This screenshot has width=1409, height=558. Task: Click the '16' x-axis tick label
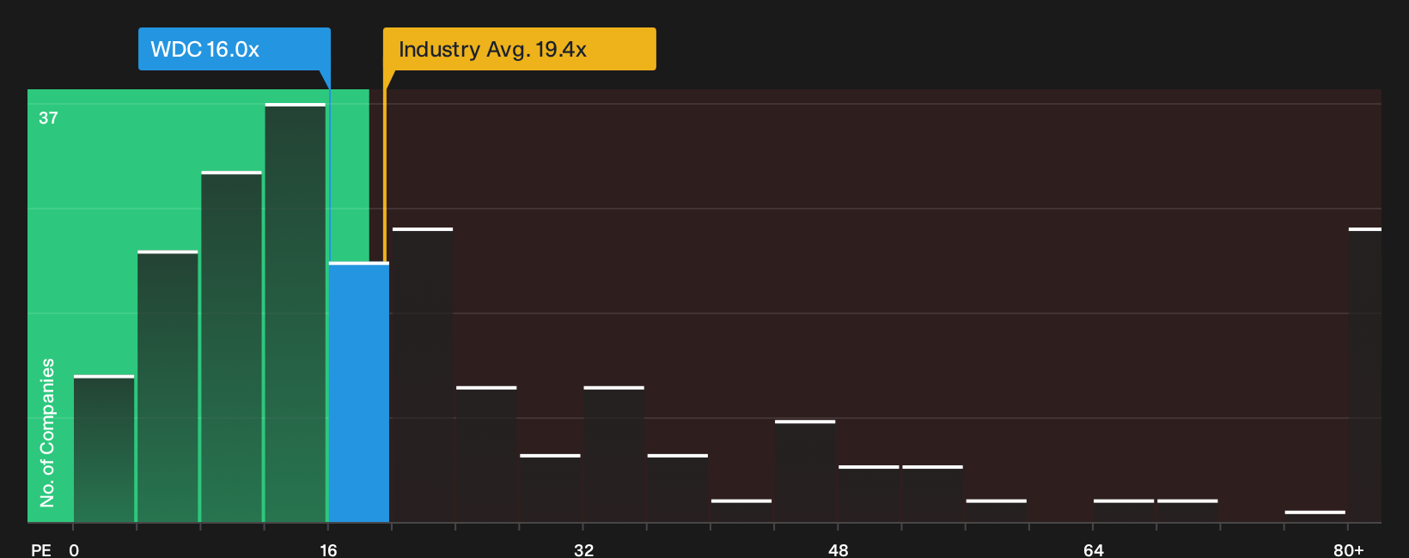(328, 550)
